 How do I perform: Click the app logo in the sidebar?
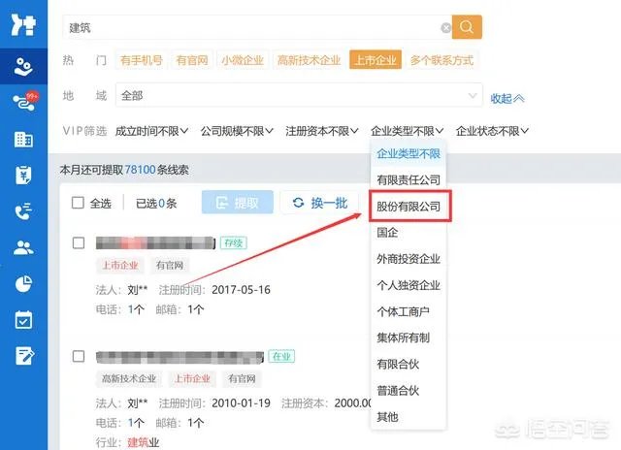point(23,24)
